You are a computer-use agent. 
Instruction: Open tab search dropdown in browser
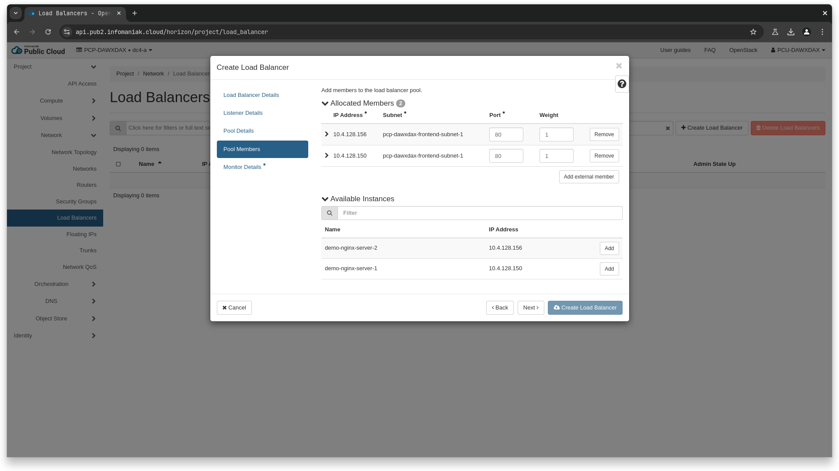[16, 13]
